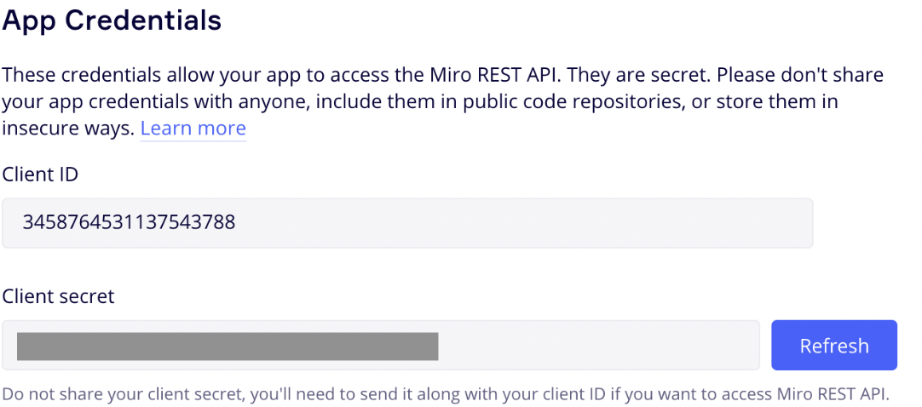Click the Refresh button for client secret
This screenshot has height=407, width=922.
tap(833, 346)
